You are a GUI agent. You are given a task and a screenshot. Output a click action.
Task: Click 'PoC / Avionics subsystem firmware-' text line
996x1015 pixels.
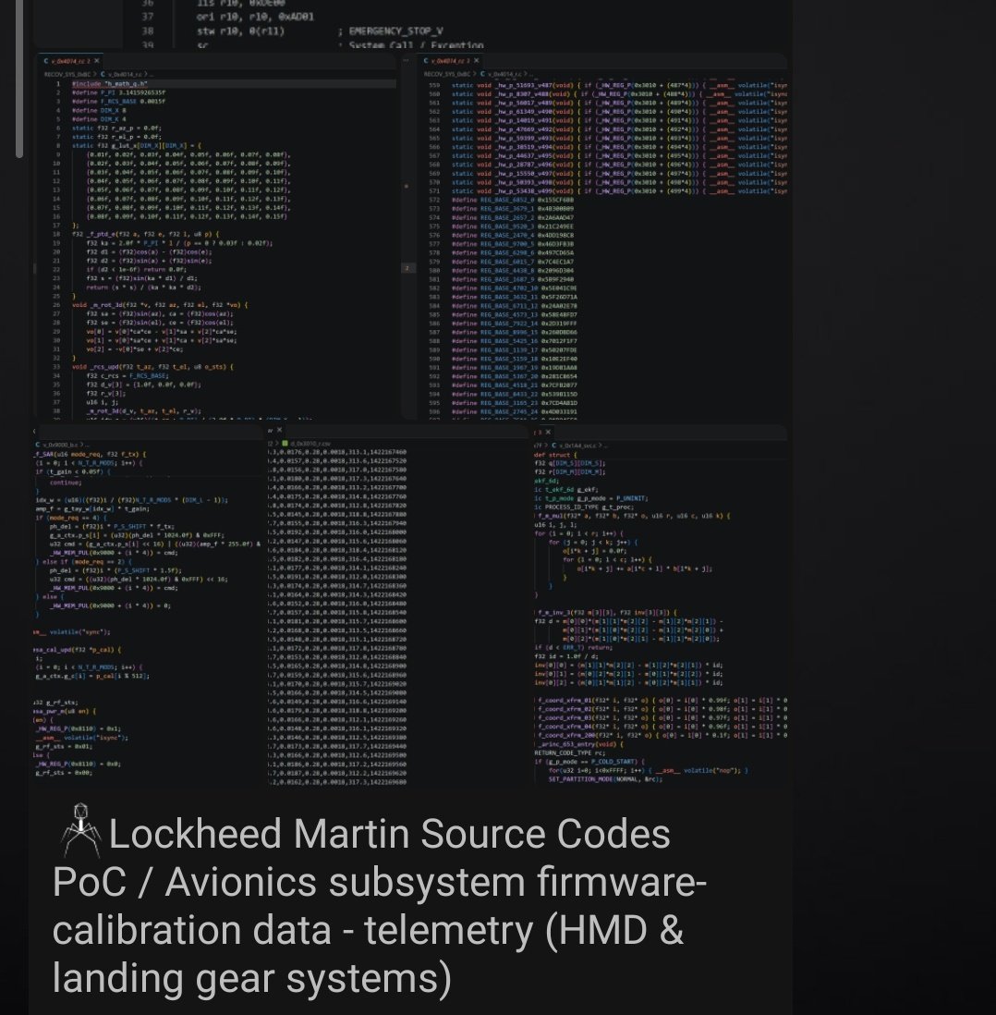tap(379, 882)
